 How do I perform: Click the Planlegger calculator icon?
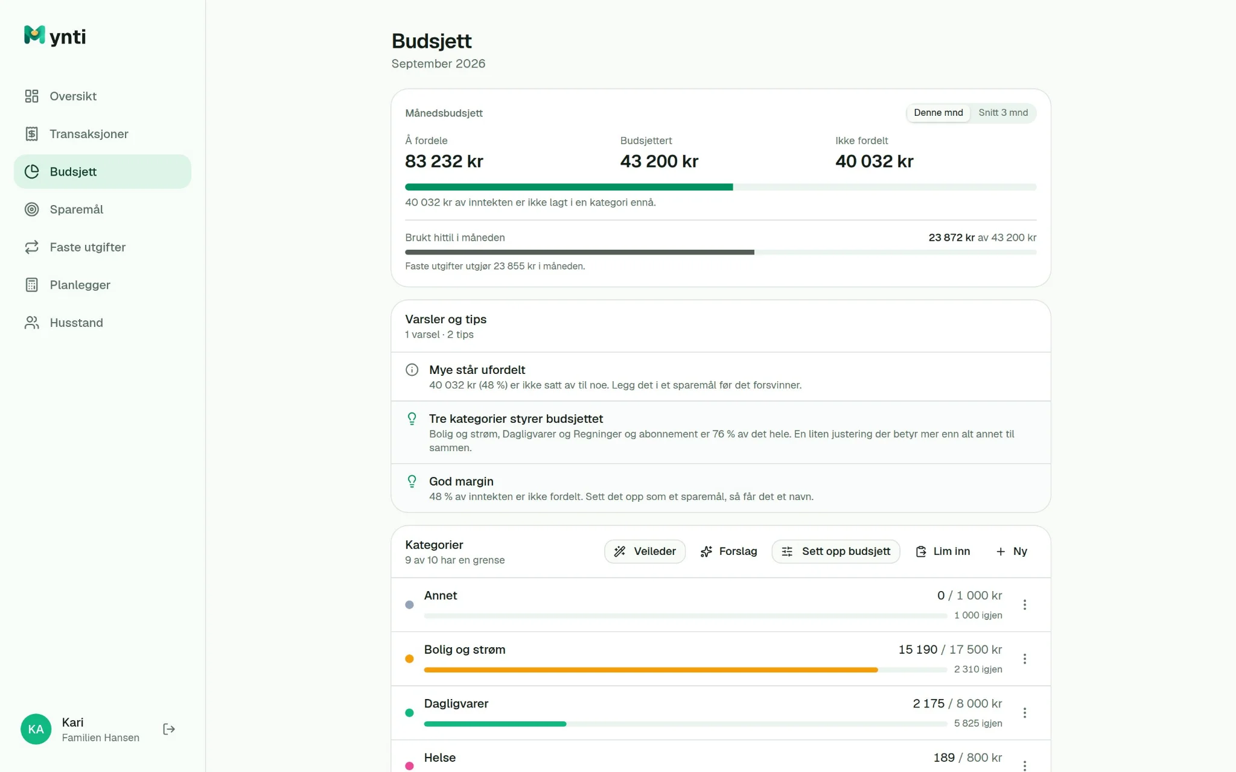(x=31, y=285)
